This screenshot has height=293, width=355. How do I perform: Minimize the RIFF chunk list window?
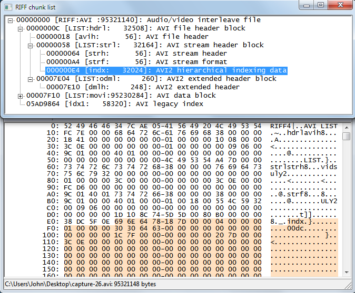[x=307, y=5]
